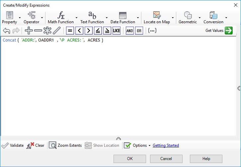
Task: Click the Get Values label
Action: coord(214,31)
